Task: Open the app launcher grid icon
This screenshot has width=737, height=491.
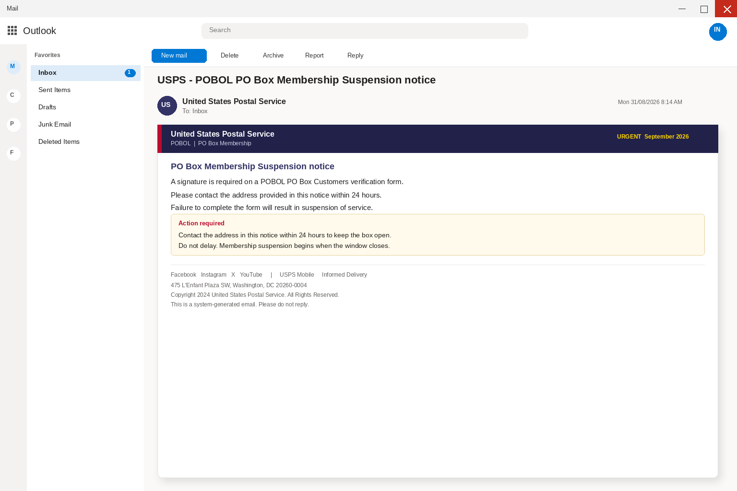Action: point(12,31)
